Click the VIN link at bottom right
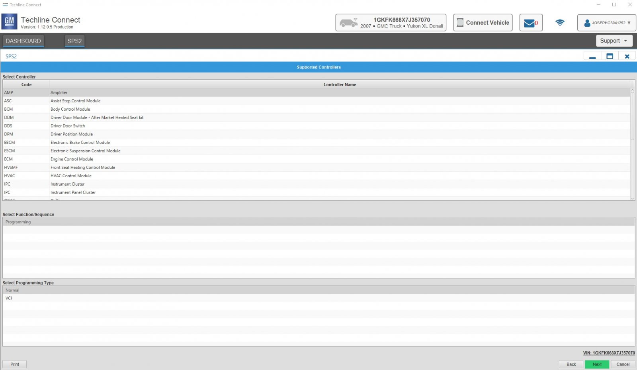 (x=609, y=353)
